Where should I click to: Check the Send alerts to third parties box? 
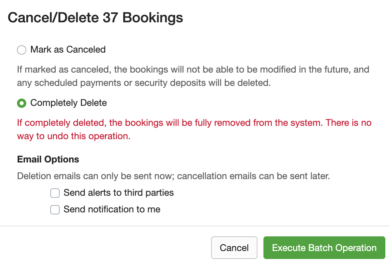click(55, 193)
